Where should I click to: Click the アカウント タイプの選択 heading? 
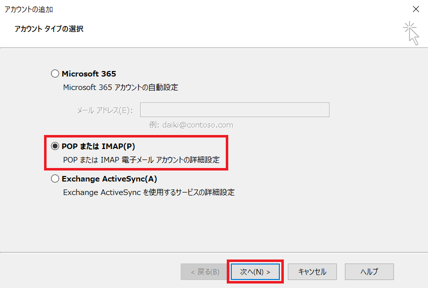click(50, 29)
